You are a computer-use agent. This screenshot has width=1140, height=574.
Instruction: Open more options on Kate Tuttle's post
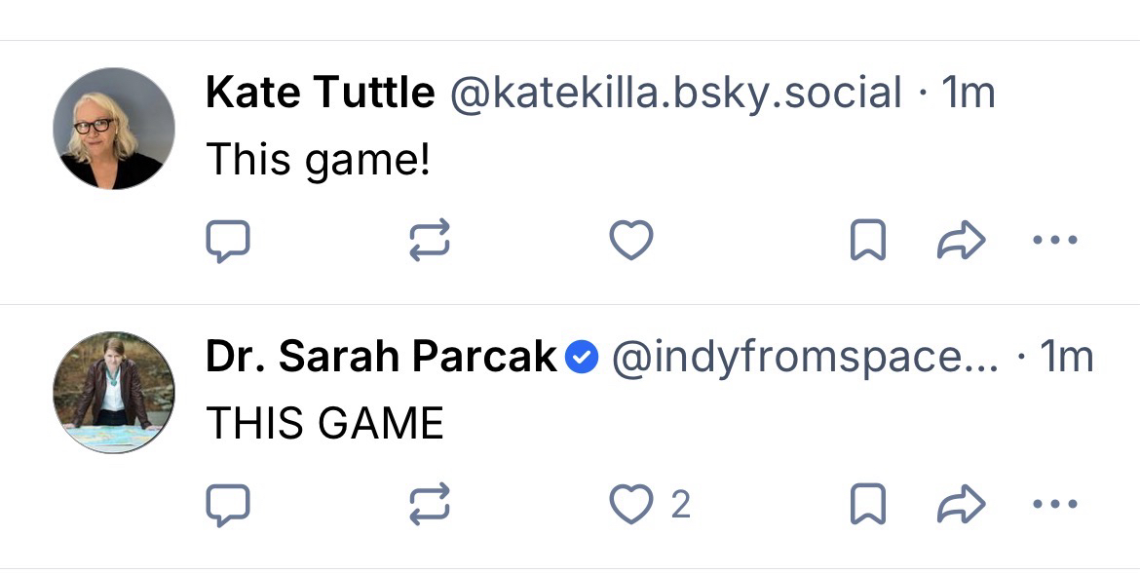coord(1054,241)
